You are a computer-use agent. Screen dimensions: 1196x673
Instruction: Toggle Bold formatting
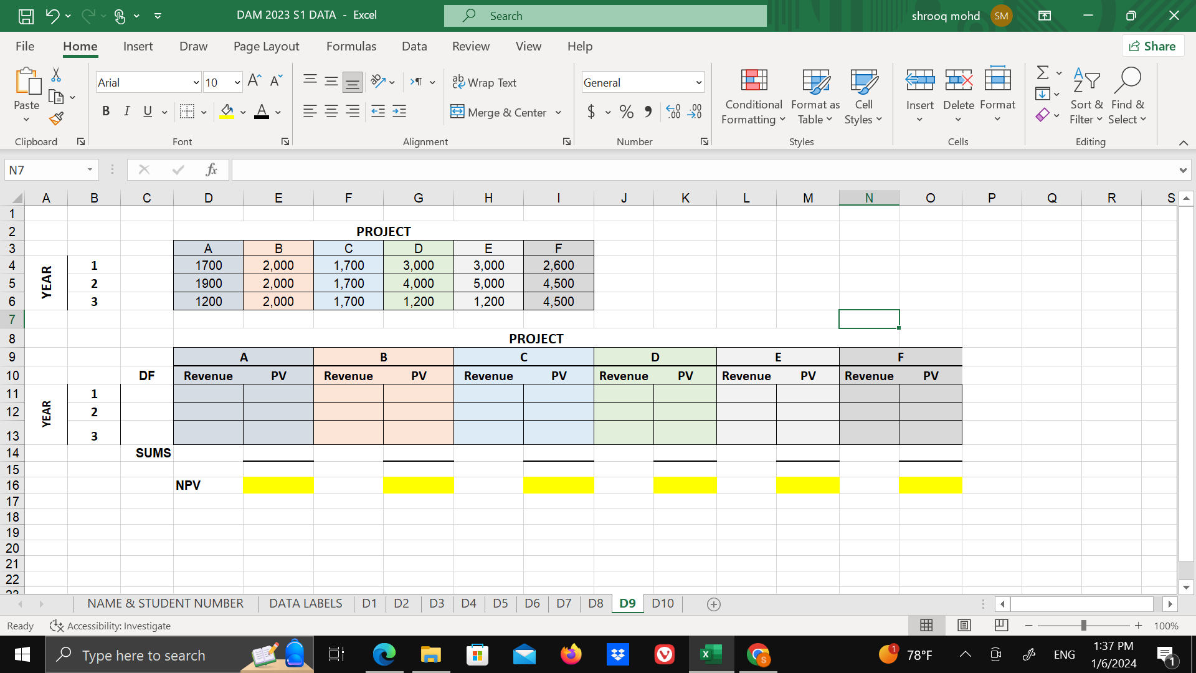pyautogui.click(x=106, y=112)
